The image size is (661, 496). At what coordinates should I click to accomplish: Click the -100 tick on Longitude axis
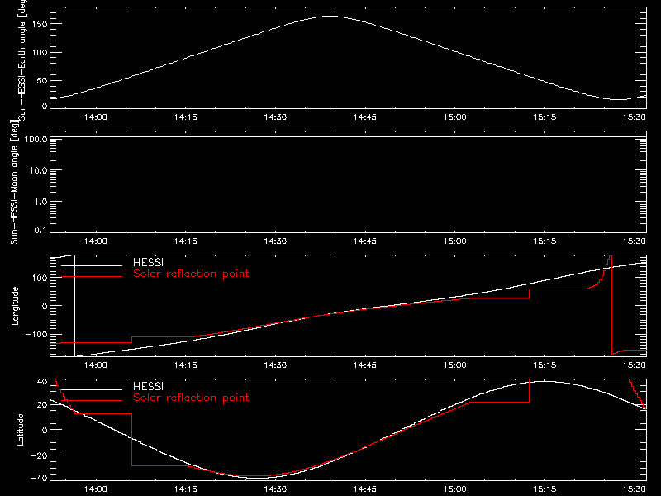[36, 334]
